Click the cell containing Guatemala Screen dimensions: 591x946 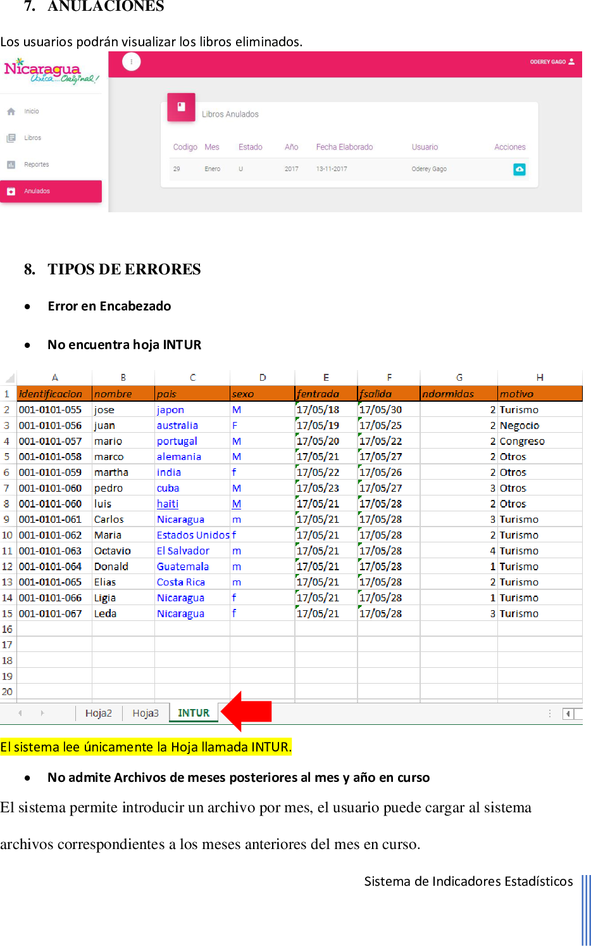point(192,566)
